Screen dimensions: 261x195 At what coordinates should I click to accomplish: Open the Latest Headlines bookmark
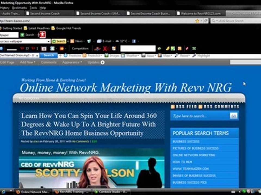[37, 28]
